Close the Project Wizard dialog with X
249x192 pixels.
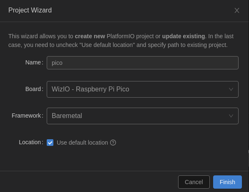(236, 10)
